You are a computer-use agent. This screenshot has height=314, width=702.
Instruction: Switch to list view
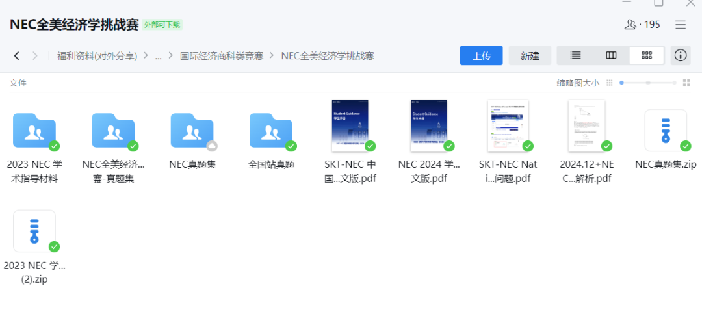[x=575, y=55]
